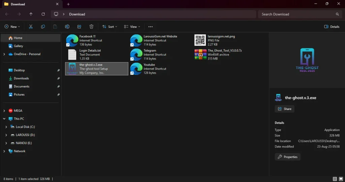Toggle the Details pane button
345x182 pixels.
(x=332, y=27)
